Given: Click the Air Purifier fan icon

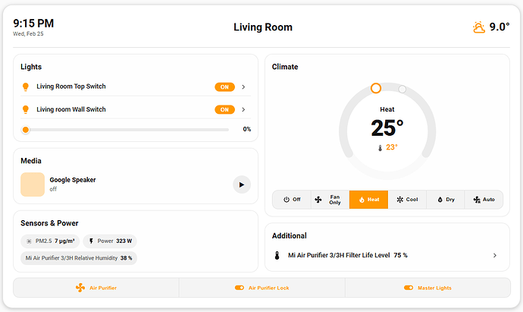Looking at the screenshot, I should [x=80, y=288].
